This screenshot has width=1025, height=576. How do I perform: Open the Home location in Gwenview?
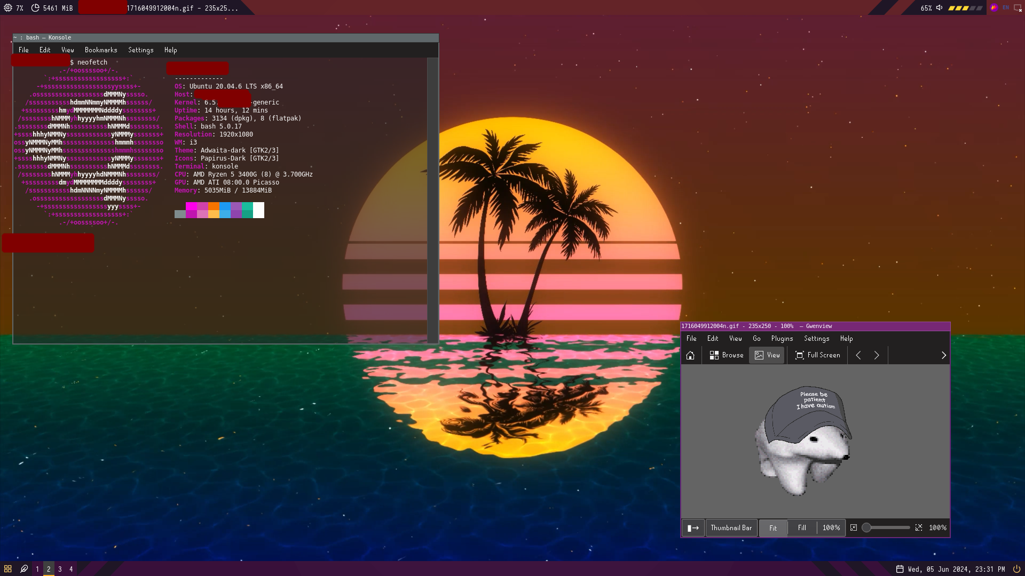(x=690, y=355)
